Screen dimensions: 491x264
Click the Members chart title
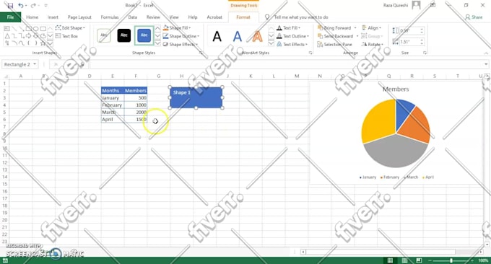396,89
